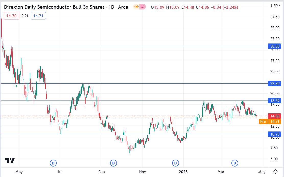Click the 5.00 price scale value
Viewport: 284px width, 177px height.
tap(274, 159)
